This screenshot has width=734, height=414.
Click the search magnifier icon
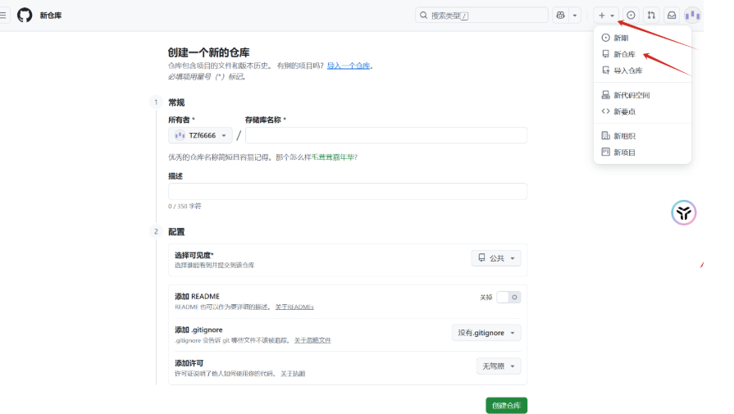click(424, 15)
